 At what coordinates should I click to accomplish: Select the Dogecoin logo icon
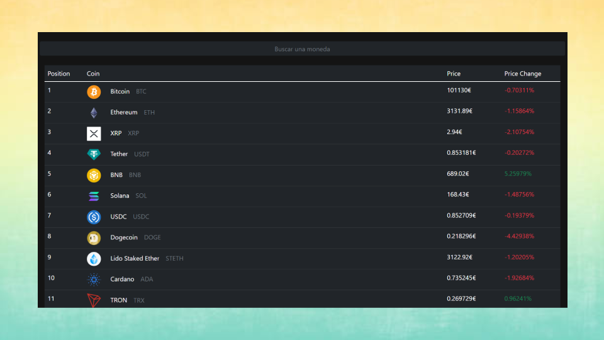pyautogui.click(x=94, y=238)
